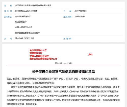Click 中国人民银行办公厅 in the info table

coord(24,27)
